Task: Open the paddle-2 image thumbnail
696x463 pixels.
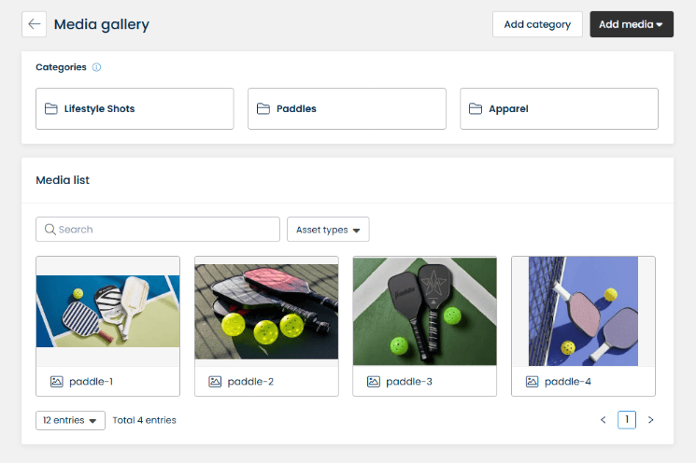Action: pyautogui.click(x=266, y=311)
